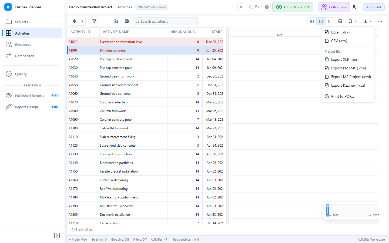Select Print to PDF...
Viewport: 389px width, 243px height.
348,96
